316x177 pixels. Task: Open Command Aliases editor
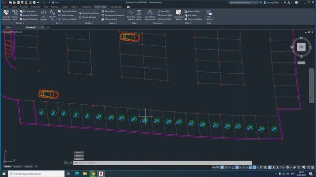(179, 15)
